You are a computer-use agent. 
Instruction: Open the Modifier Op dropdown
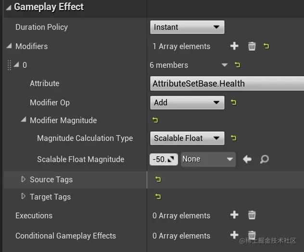187,102
